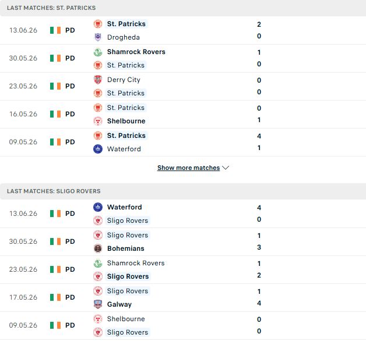366x341 pixels.
Task: Click the Drogheda club crest icon
Action: [x=98, y=37]
